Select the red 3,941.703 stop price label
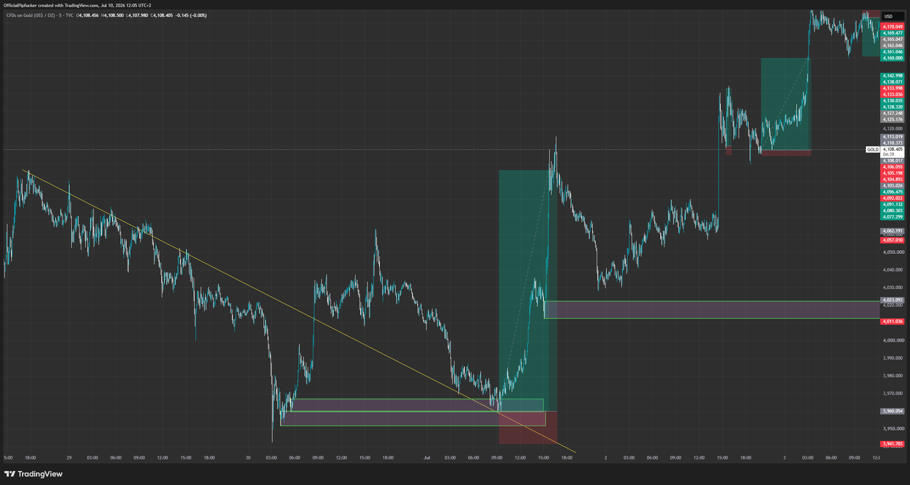 click(892, 444)
